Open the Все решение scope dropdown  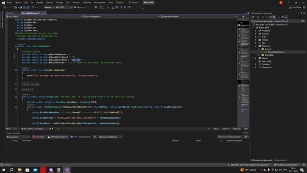[x=18, y=137]
